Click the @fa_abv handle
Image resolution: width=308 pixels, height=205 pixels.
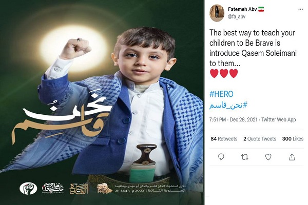(x=237, y=17)
